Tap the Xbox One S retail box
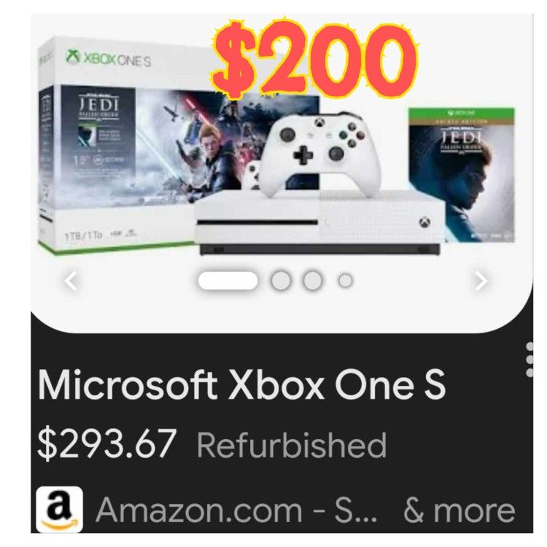547x547 pixels. [x=125, y=145]
